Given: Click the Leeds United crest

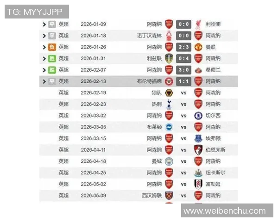Looking at the screenshot, I should [x=169, y=58].
